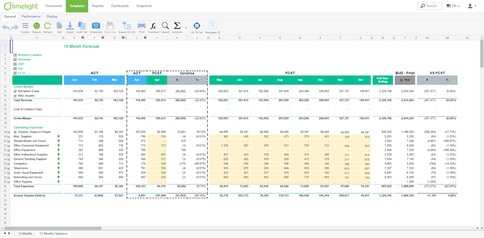Click green plus for Networking and Server
484x238 pixels.
point(59,177)
